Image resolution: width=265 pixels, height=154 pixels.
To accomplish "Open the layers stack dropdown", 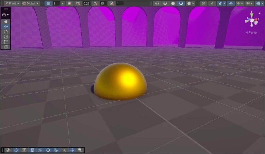I will (x=240, y=3).
